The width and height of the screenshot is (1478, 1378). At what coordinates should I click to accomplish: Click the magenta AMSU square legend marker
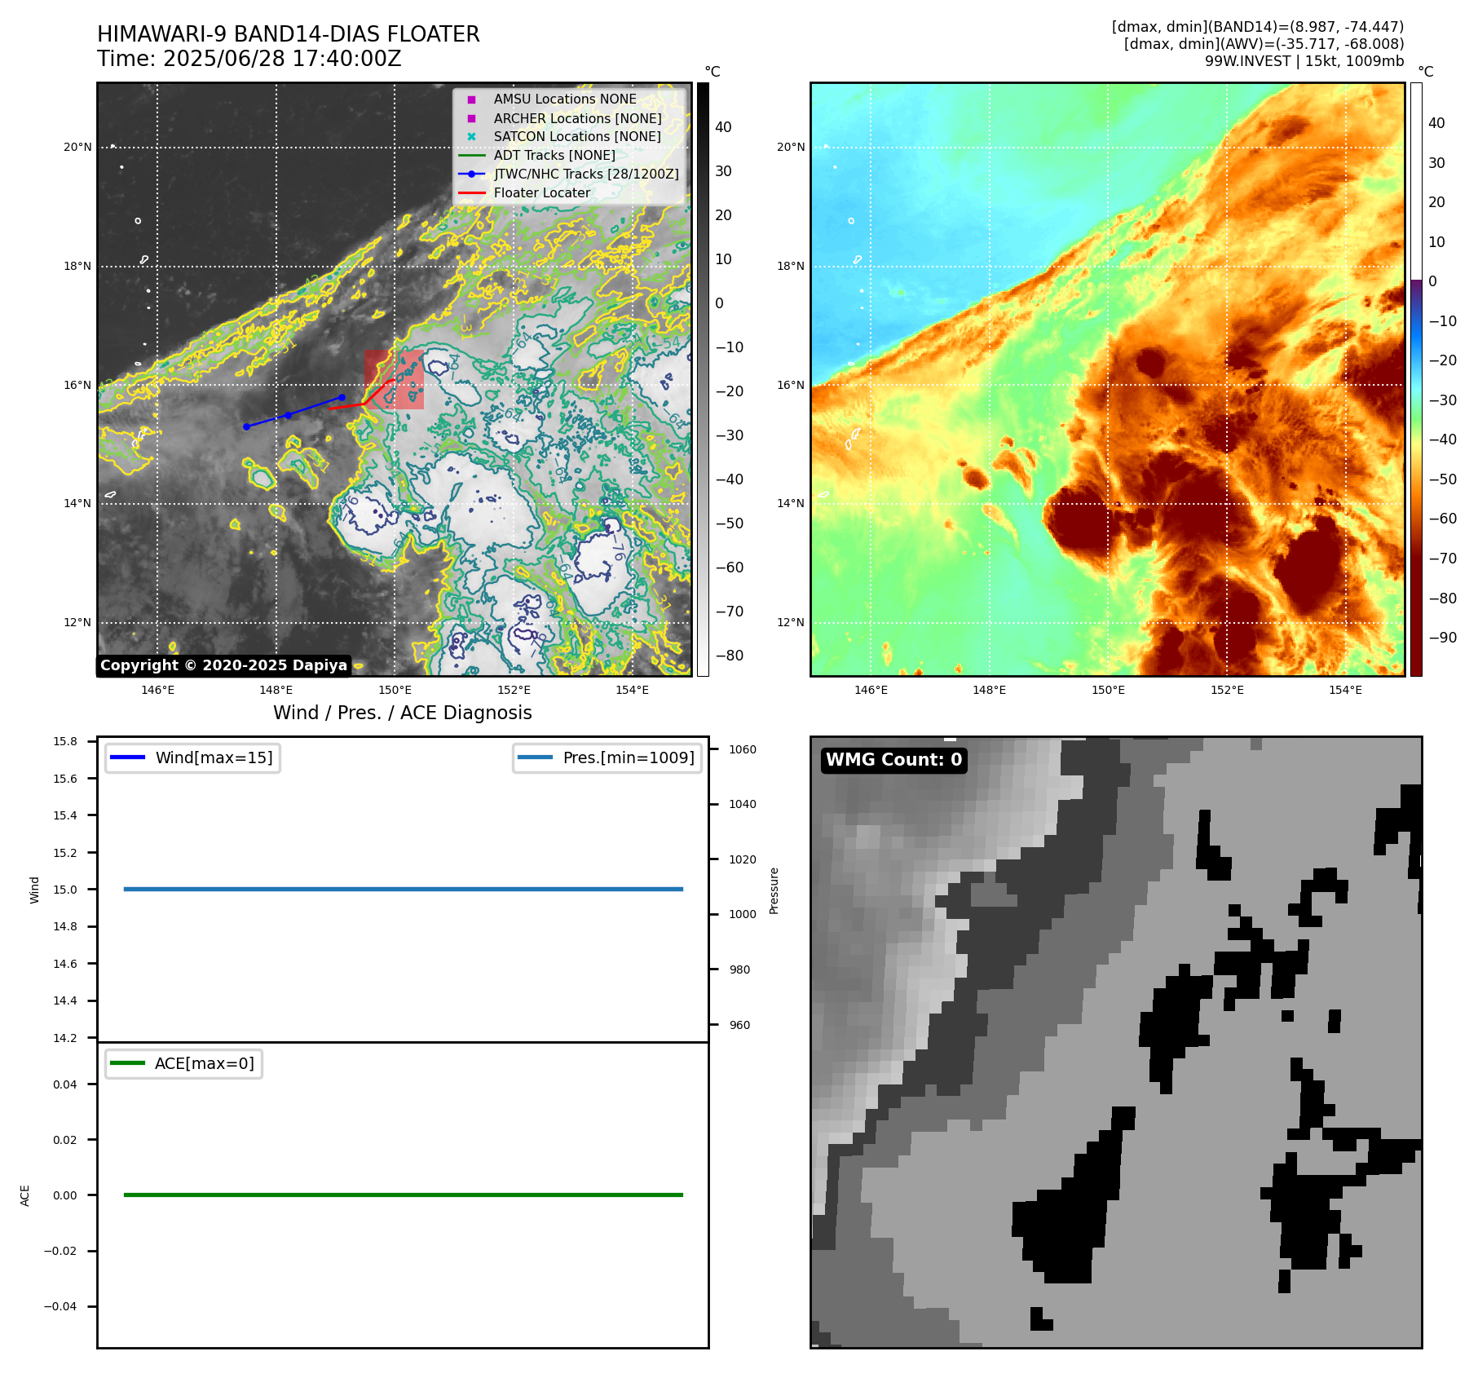(471, 99)
